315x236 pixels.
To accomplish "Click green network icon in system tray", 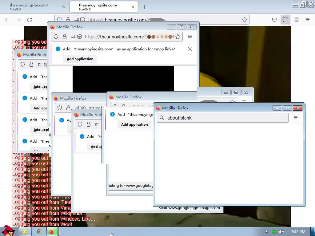I will pos(274,232).
